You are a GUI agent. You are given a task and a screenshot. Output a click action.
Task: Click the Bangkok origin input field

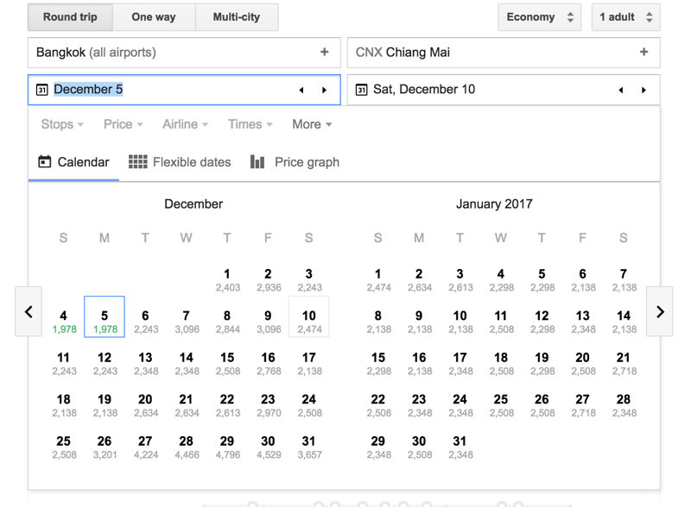[x=173, y=53]
